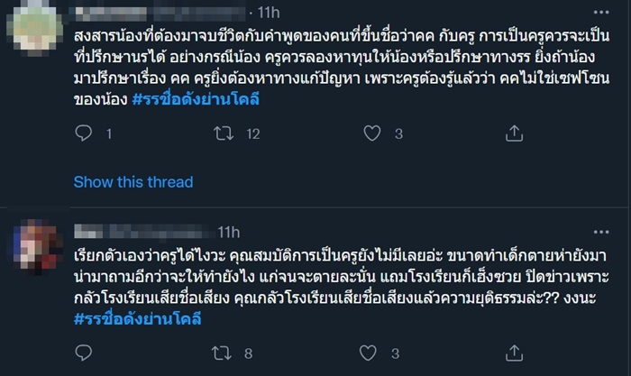
Task: Share the top tweet via share icon
Action: [x=514, y=133]
